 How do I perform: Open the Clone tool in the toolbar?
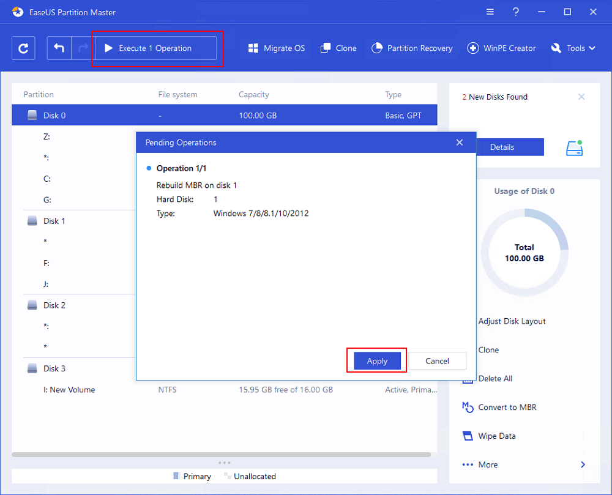coord(338,48)
